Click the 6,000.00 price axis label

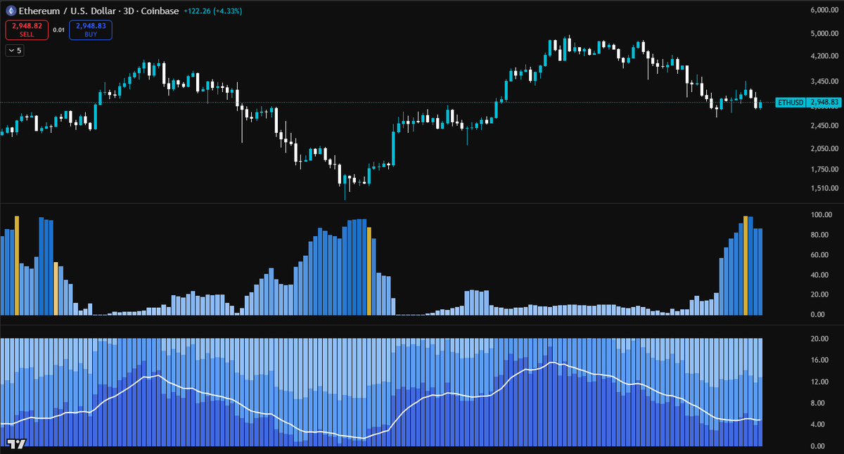point(824,10)
